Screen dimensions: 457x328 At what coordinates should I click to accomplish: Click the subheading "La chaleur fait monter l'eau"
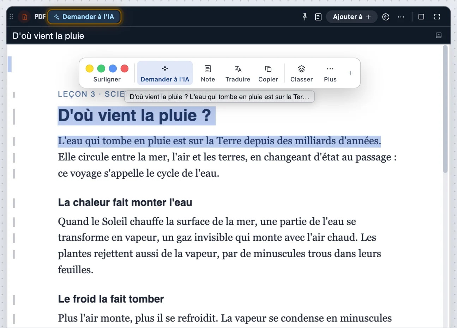pos(125,202)
